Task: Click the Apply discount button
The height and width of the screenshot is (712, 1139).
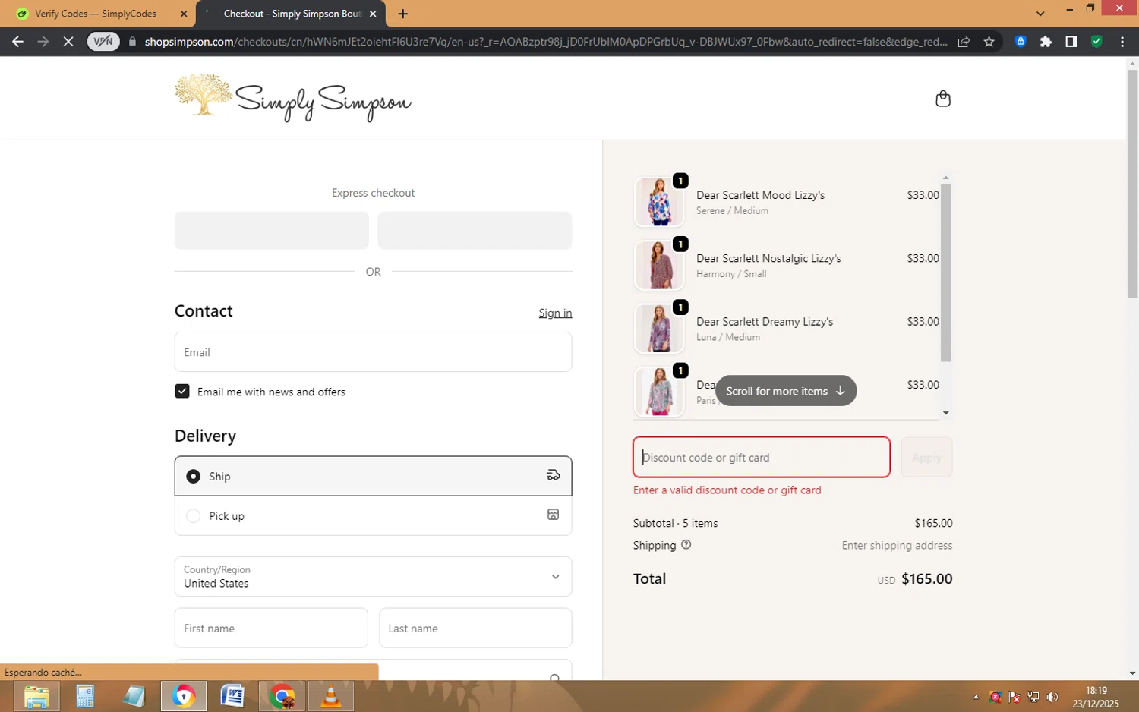Action: (x=926, y=457)
